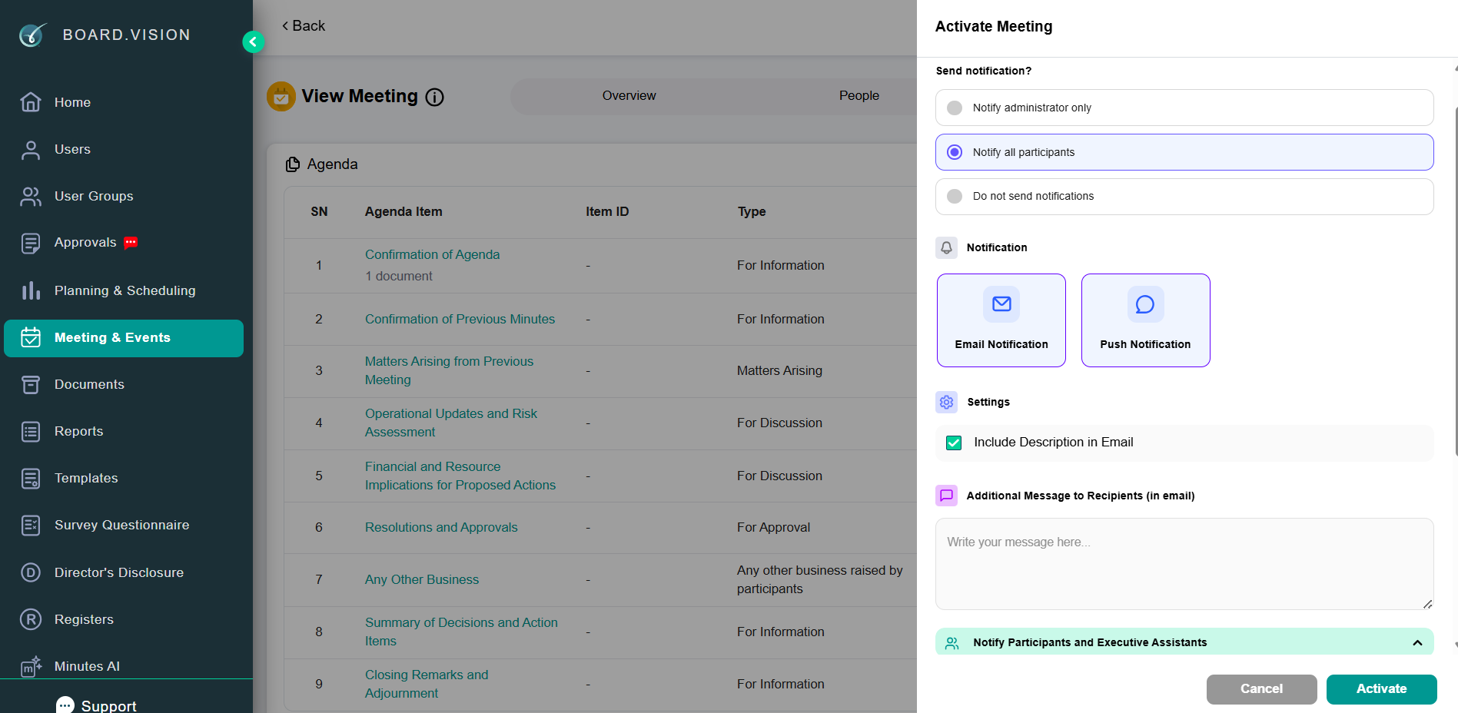
Task: Open Financial and Resource Implications agenda item
Action: tap(460, 476)
